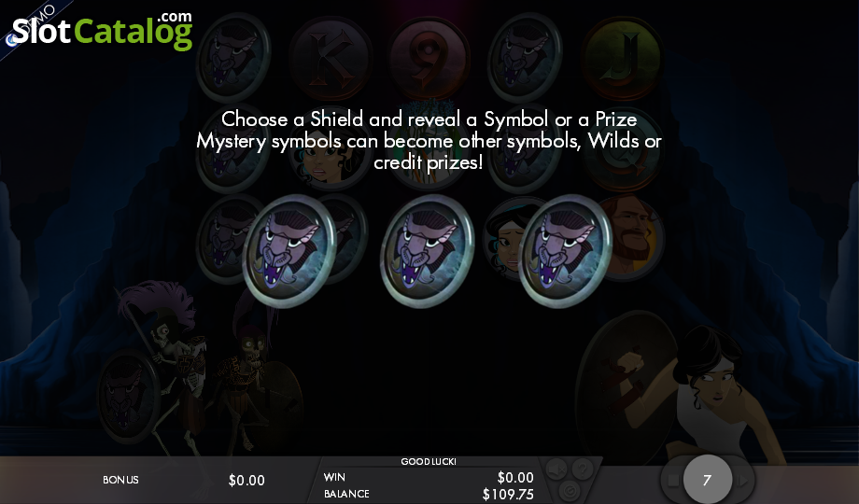Pick the middle highlighted monster shield

click(428, 251)
